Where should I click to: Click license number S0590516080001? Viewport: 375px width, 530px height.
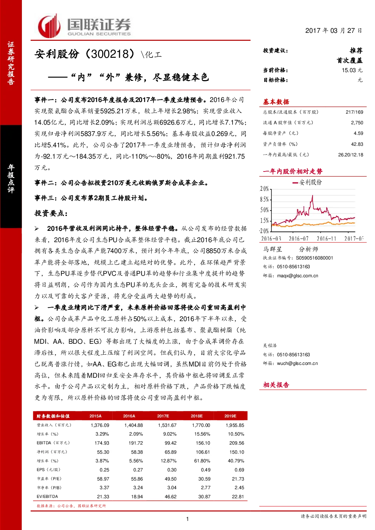click(x=314, y=258)
